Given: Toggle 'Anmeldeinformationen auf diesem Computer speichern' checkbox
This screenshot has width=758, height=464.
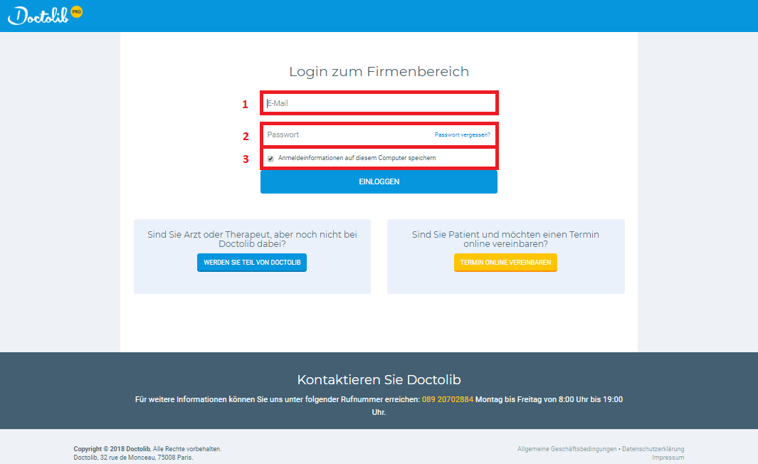Looking at the screenshot, I should coord(270,159).
